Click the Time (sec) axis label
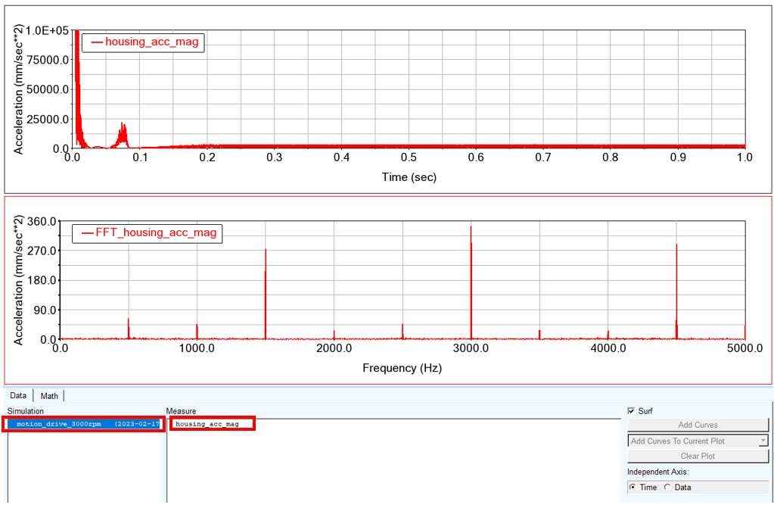 [409, 177]
